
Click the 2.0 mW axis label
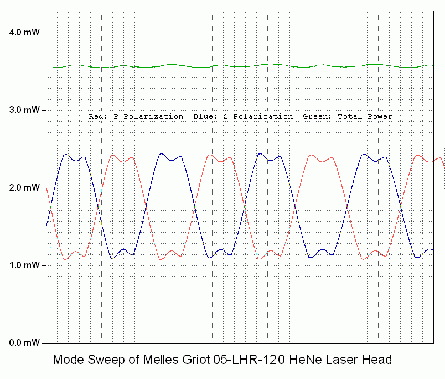24,188
